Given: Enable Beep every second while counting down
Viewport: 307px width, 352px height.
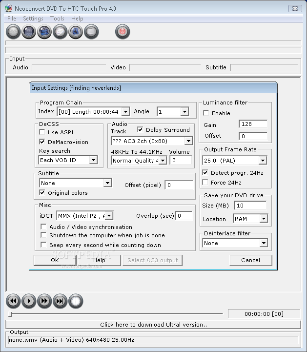Looking at the screenshot, I should 43,245.
